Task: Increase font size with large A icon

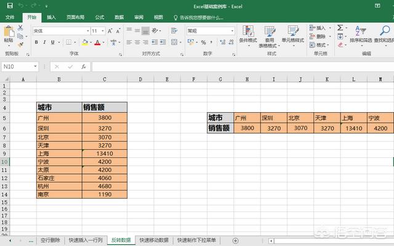Action: [x=110, y=31]
